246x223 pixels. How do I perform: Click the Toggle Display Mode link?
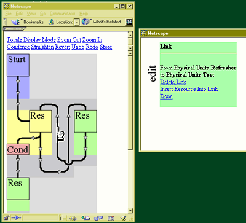[31, 40]
